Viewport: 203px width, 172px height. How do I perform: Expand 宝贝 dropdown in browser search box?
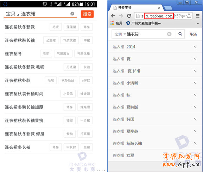(120, 34)
